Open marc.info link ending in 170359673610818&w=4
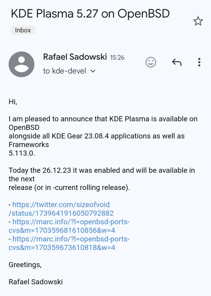The width and height of the screenshot is (211, 296). tap(69, 243)
